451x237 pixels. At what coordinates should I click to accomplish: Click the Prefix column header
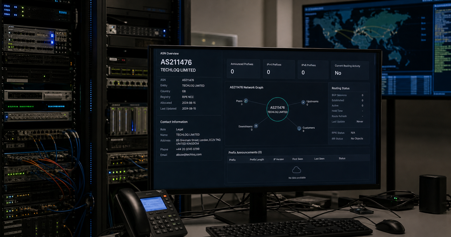(232, 160)
